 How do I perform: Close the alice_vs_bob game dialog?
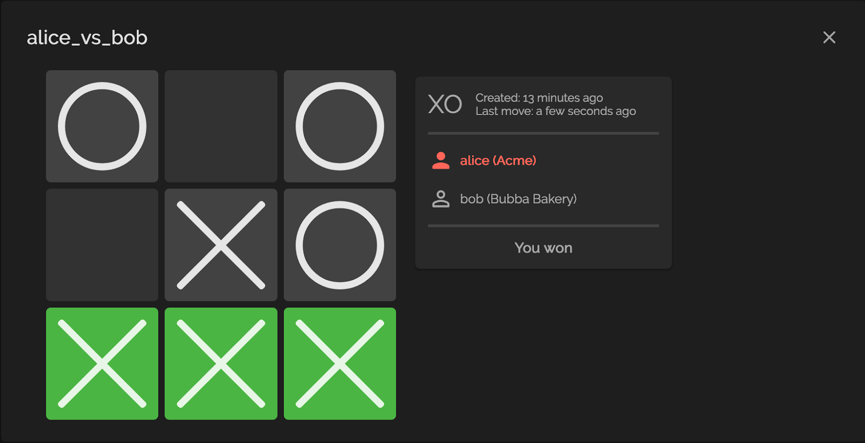coord(829,37)
